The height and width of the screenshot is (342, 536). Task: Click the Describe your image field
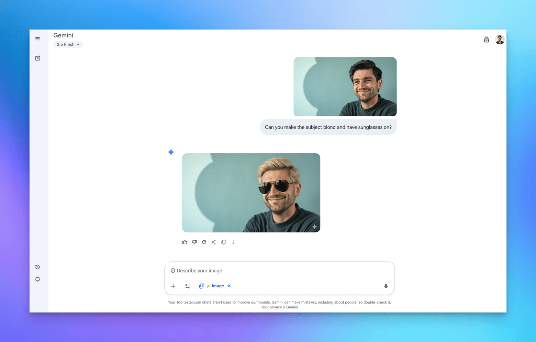(x=275, y=271)
